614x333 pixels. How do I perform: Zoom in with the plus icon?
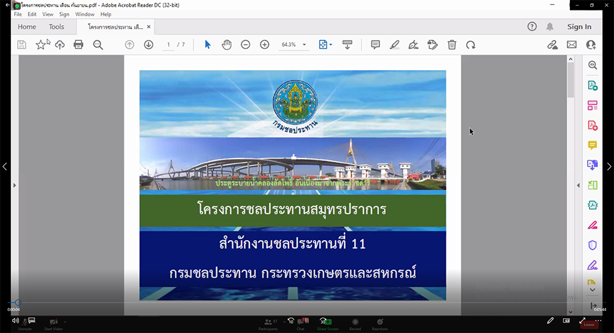click(265, 45)
